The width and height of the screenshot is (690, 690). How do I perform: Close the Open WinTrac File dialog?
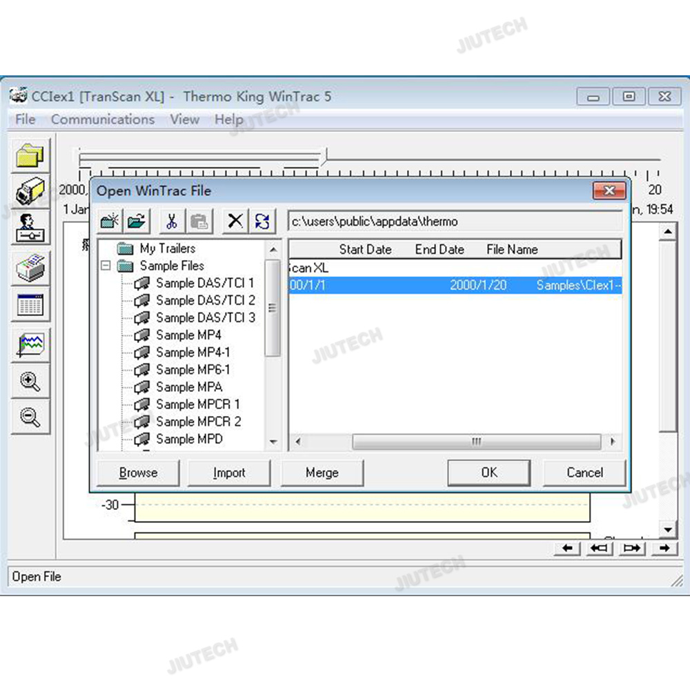pyautogui.click(x=609, y=190)
